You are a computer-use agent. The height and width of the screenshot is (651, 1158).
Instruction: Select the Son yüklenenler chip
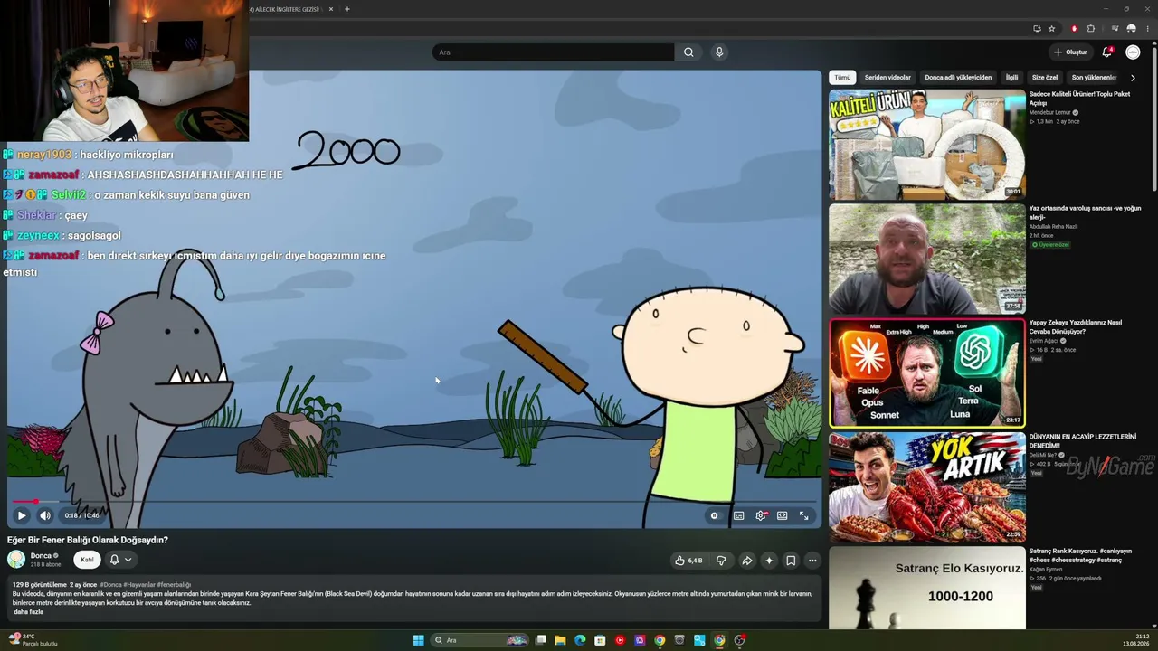[1094, 78]
